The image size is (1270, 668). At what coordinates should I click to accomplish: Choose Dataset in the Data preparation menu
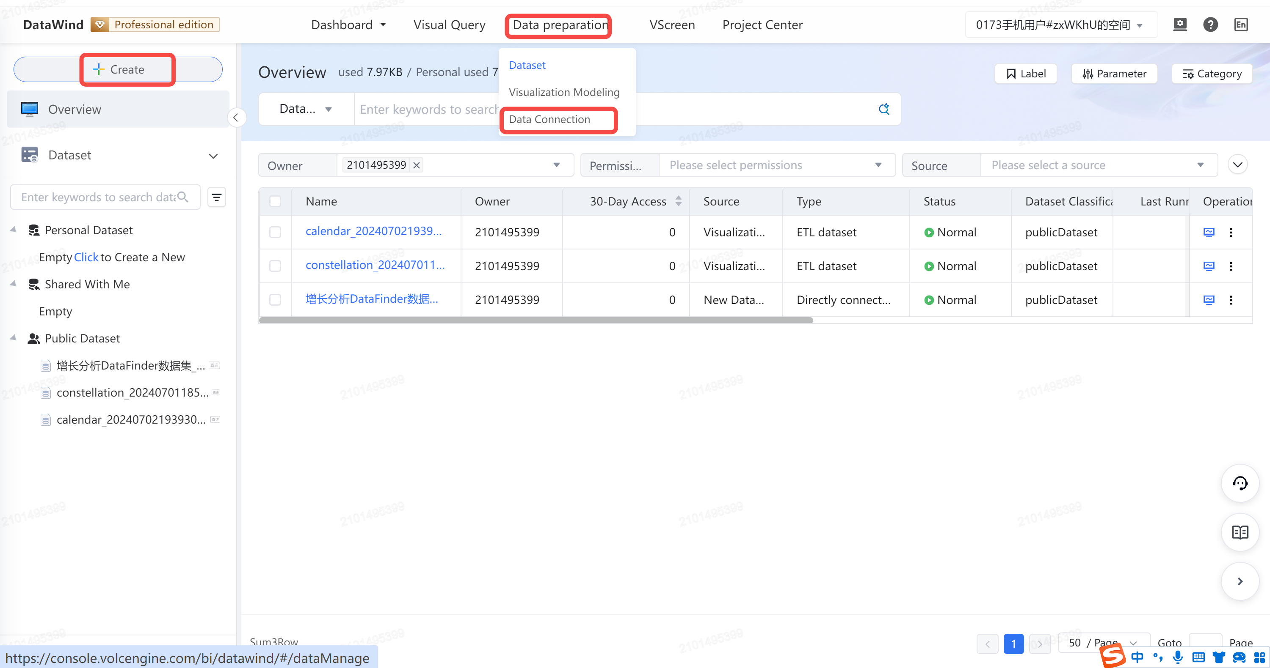point(527,66)
